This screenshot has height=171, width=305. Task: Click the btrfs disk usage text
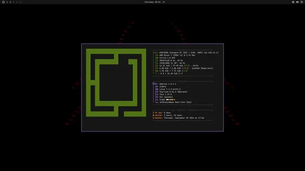click(x=179, y=66)
